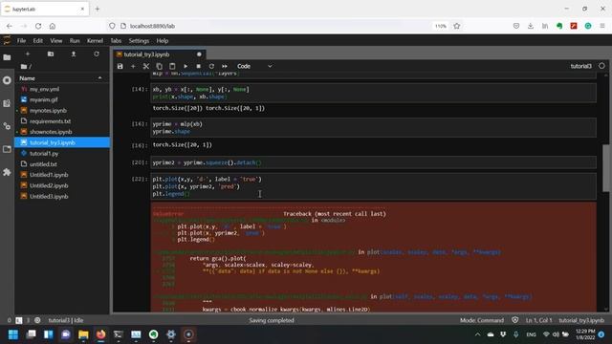Select Untitled1.ipynb in file browser
Image resolution: width=612 pixels, height=344 pixels.
(x=62, y=175)
